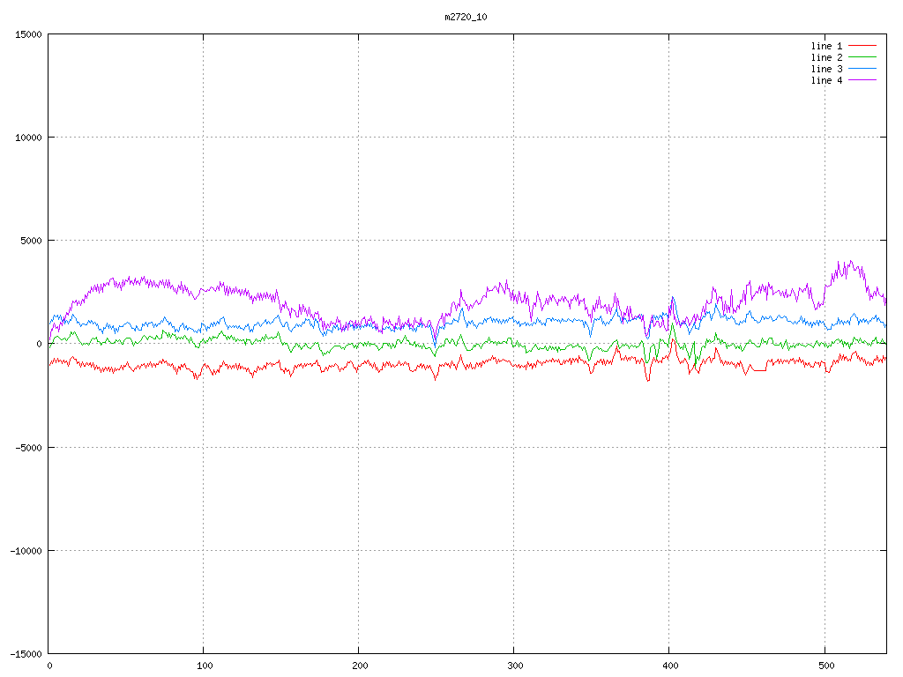Click the -10000 y-axis tick label

pos(25,550)
